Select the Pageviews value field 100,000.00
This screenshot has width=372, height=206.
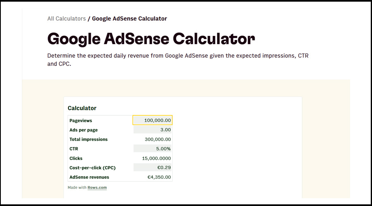click(x=153, y=120)
